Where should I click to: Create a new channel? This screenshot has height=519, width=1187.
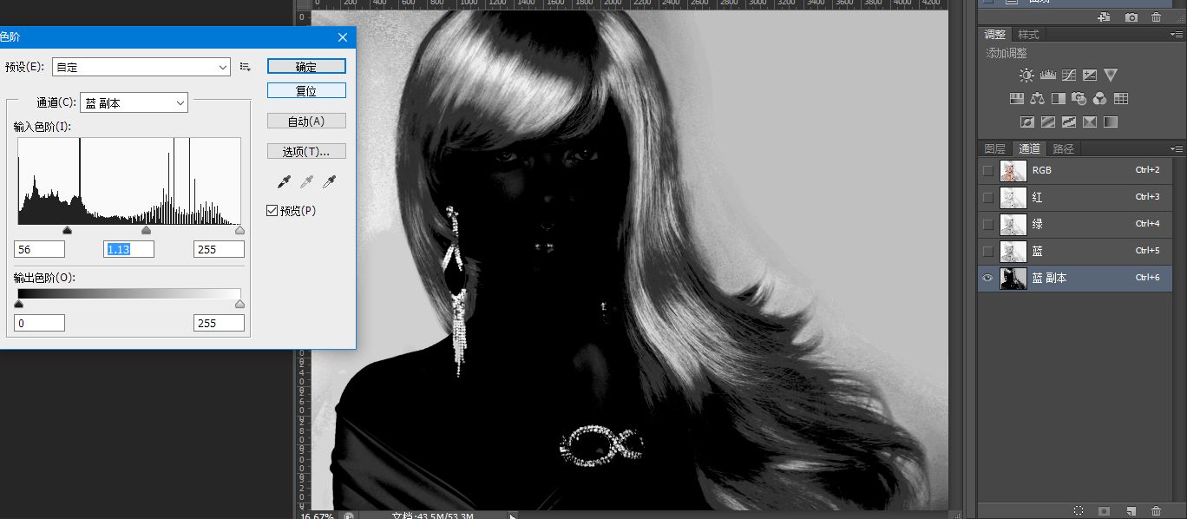tap(1130, 510)
